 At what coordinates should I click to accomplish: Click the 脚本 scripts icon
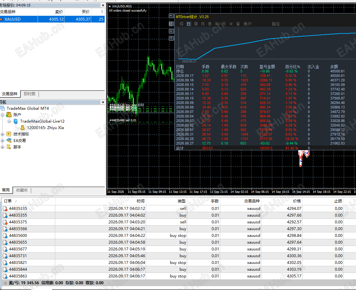click(9, 147)
